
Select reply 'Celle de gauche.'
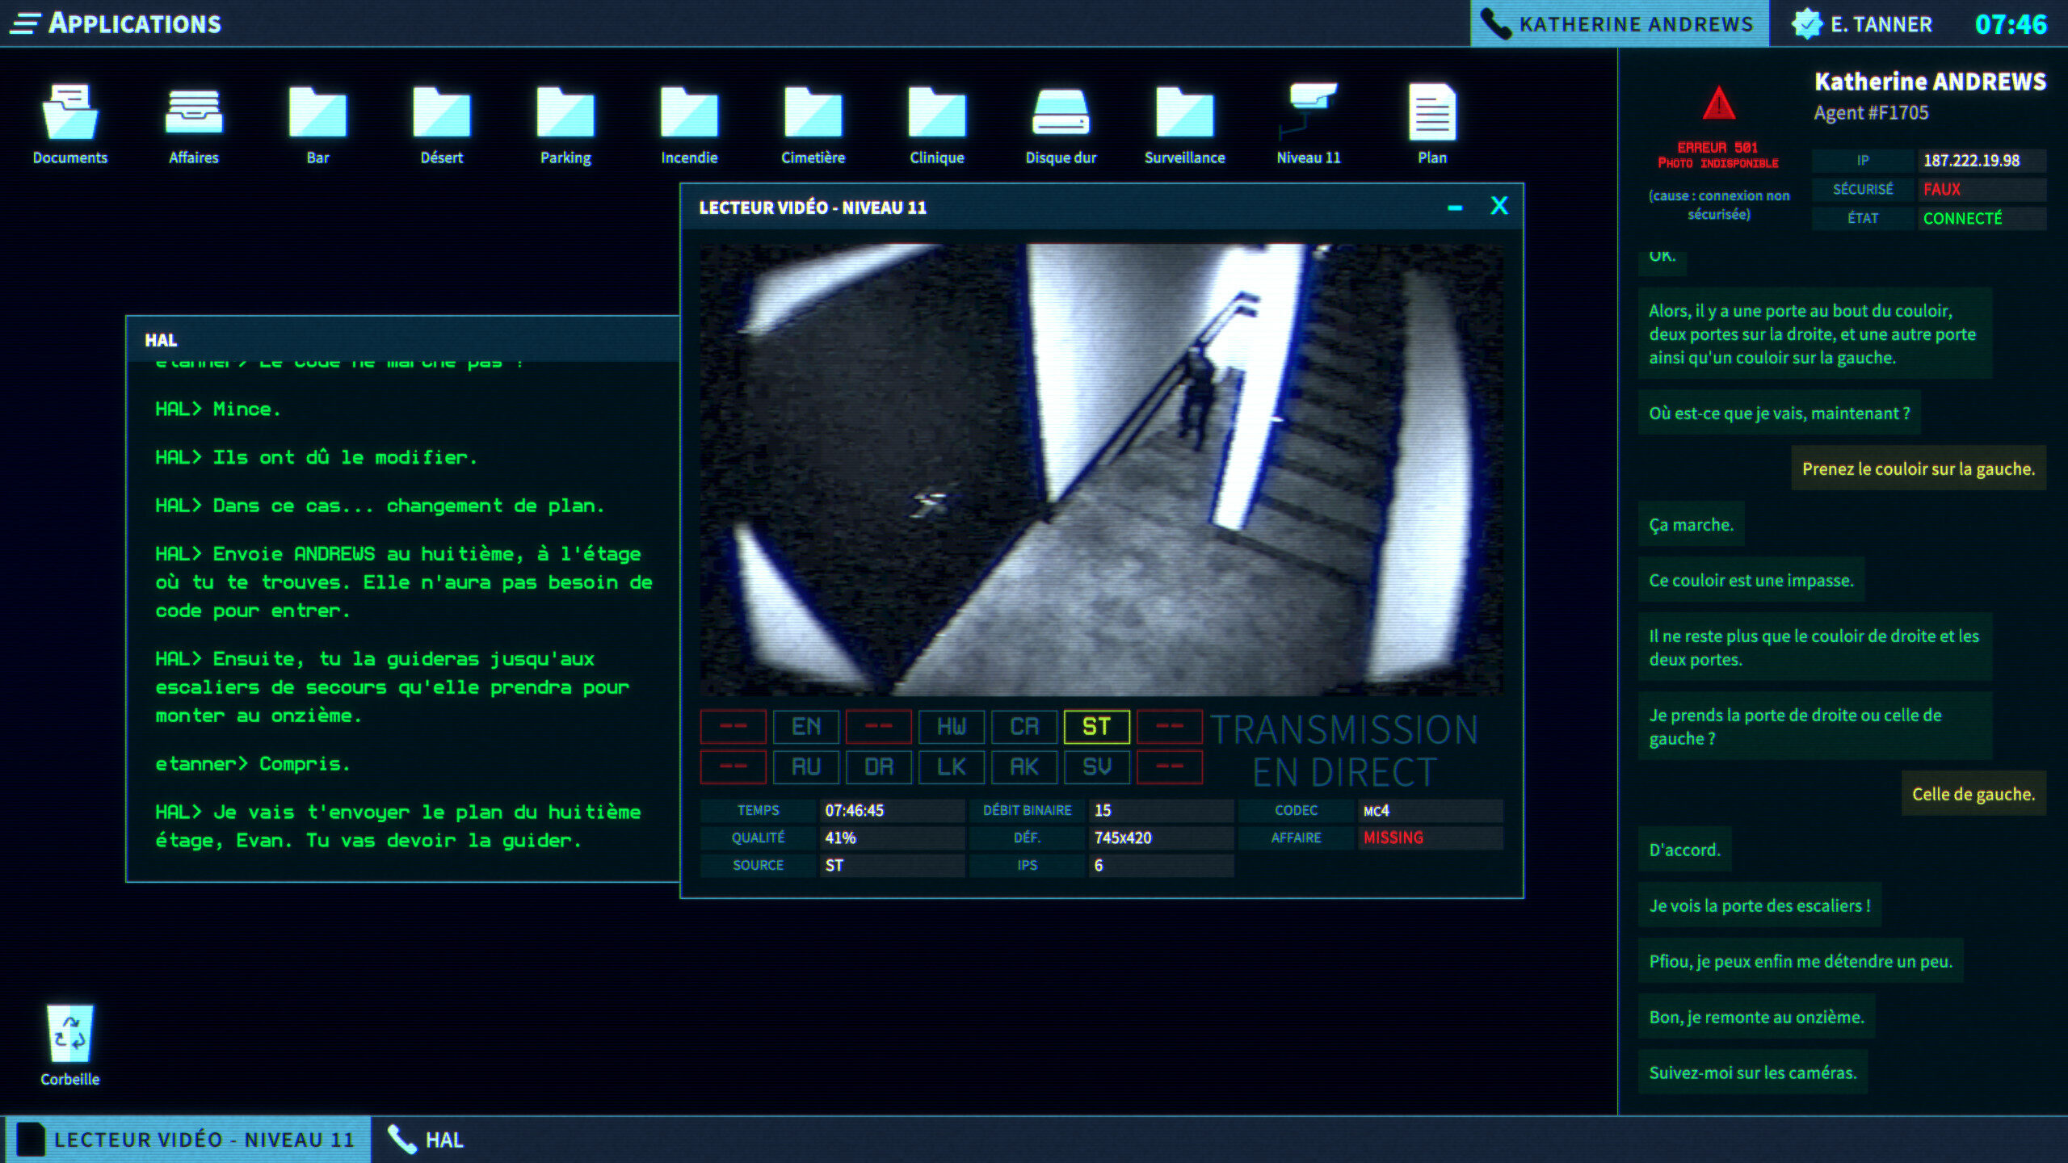point(1973,795)
